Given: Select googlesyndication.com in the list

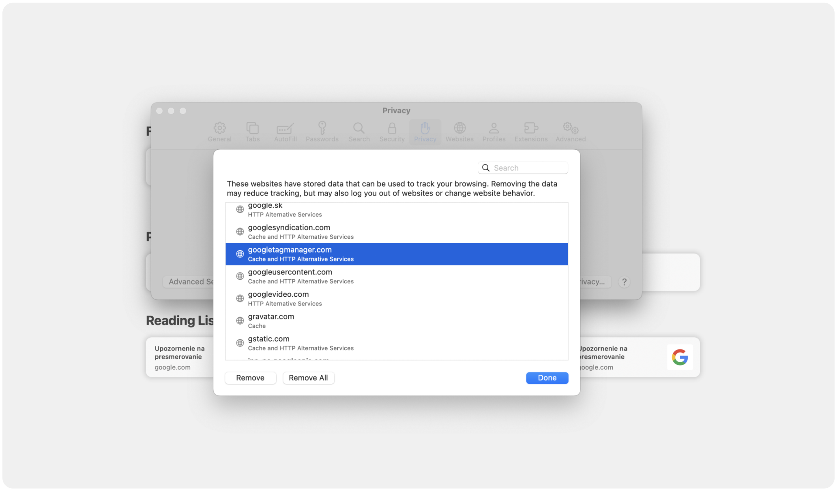Looking at the screenshot, I should point(396,232).
